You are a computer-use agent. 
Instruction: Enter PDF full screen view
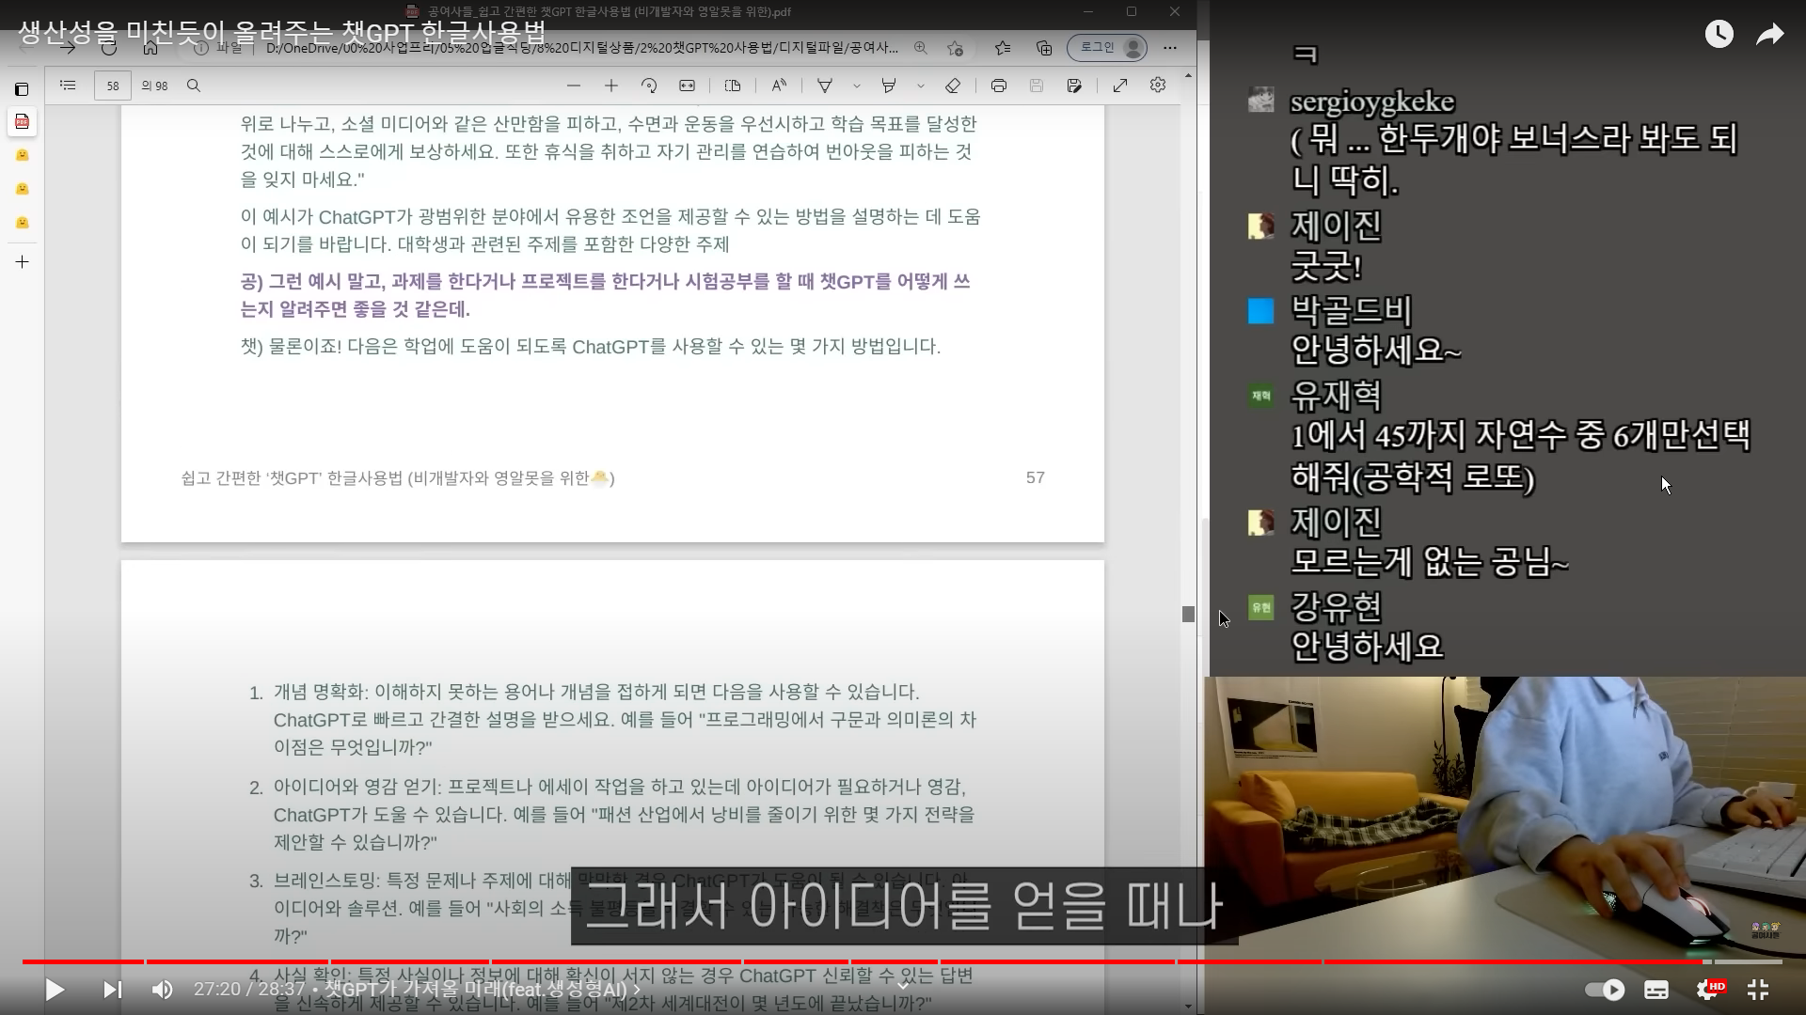1120,86
